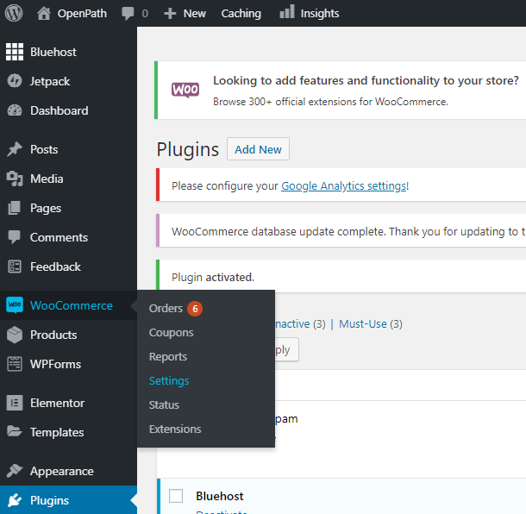Click 'Browse 300+ official extensions' text
The width and height of the screenshot is (526, 514).
point(330,102)
